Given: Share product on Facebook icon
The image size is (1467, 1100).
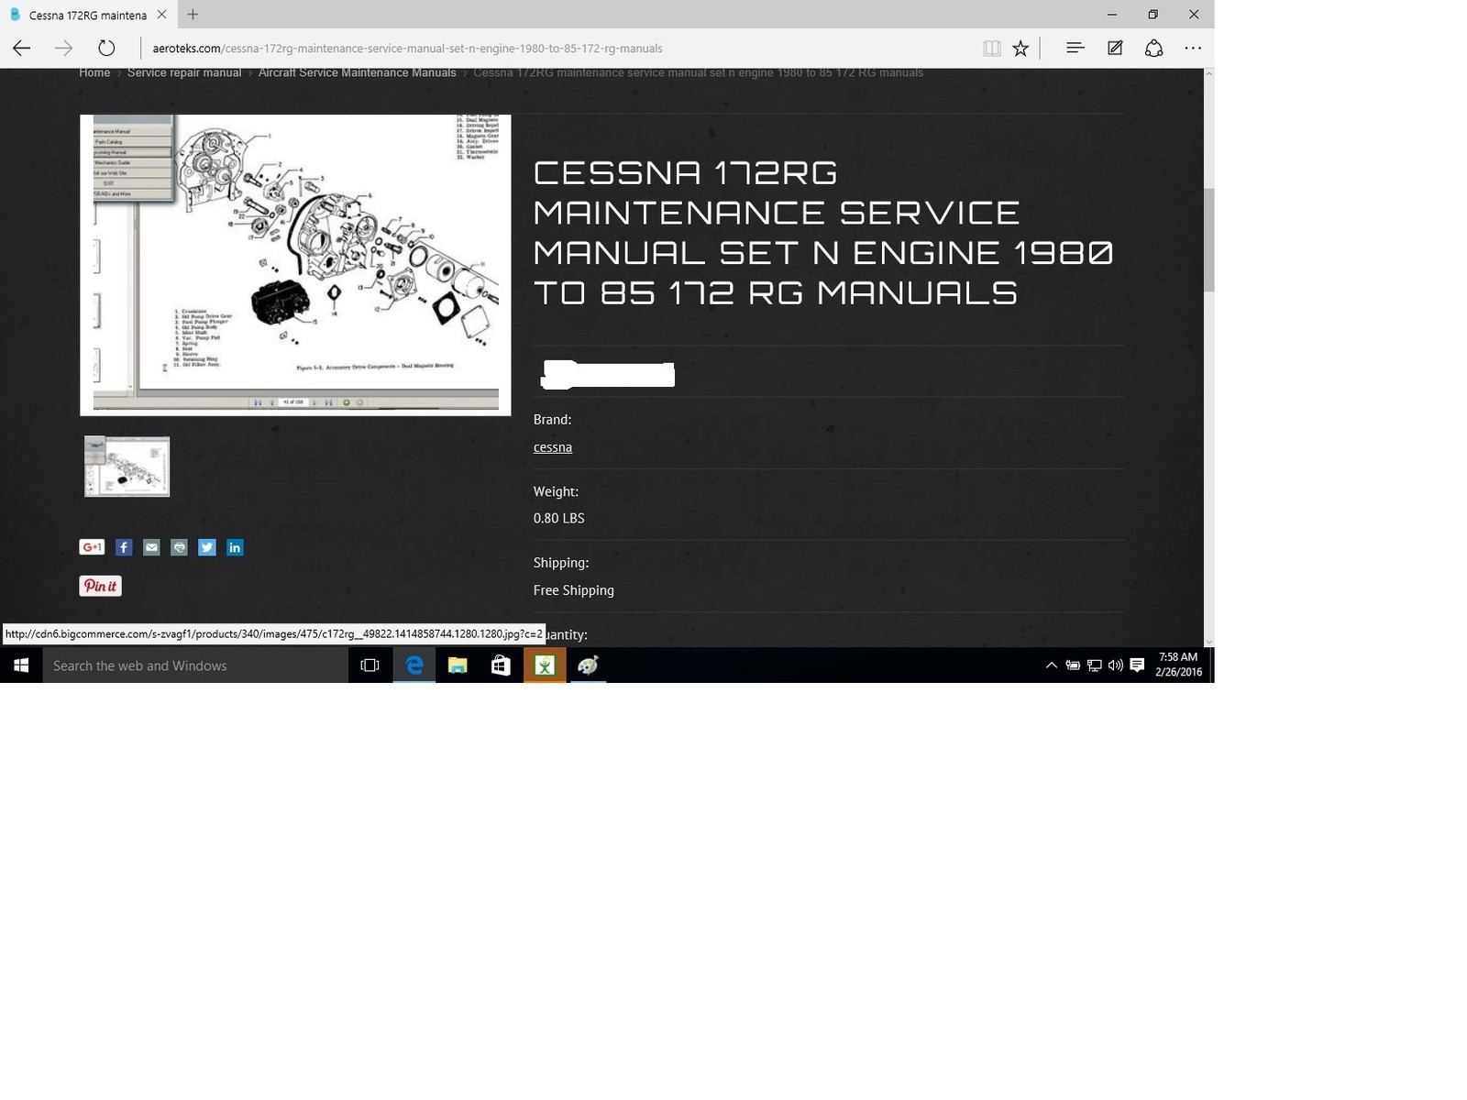Looking at the screenshot, I should click(124, 547).
